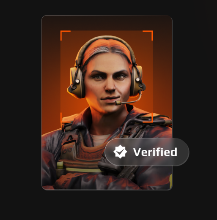Screen dimensions: 217x220
Task: Select the bottom-left orange corner bracket
Action: 66,117
